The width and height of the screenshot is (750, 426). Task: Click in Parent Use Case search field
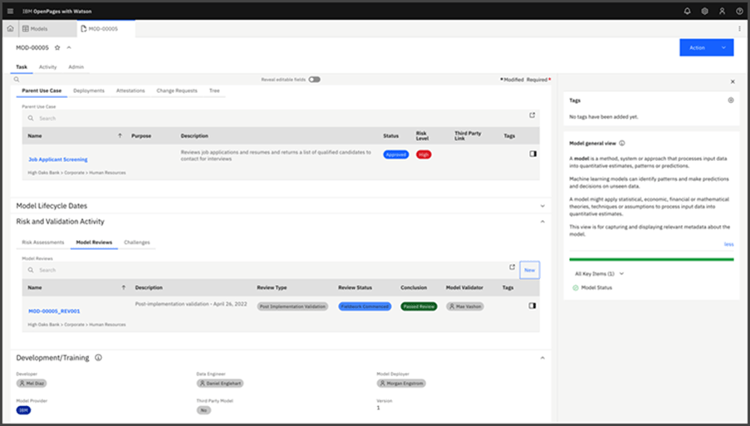(x=275, y=118)
